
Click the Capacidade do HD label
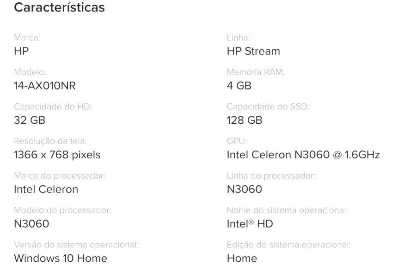(53, 107)
